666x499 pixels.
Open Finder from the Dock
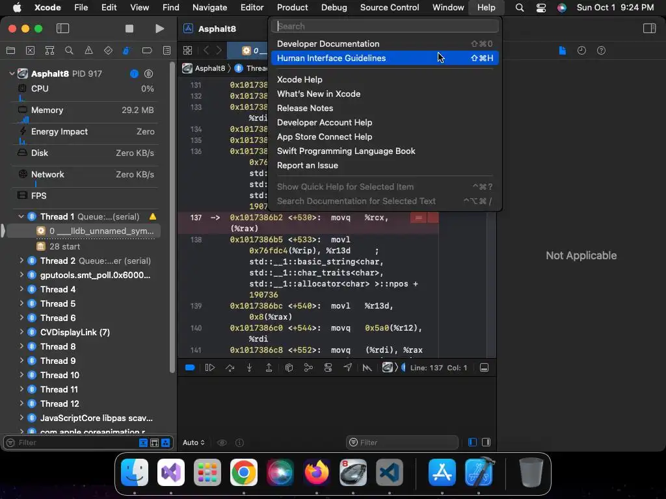point(135,472)
